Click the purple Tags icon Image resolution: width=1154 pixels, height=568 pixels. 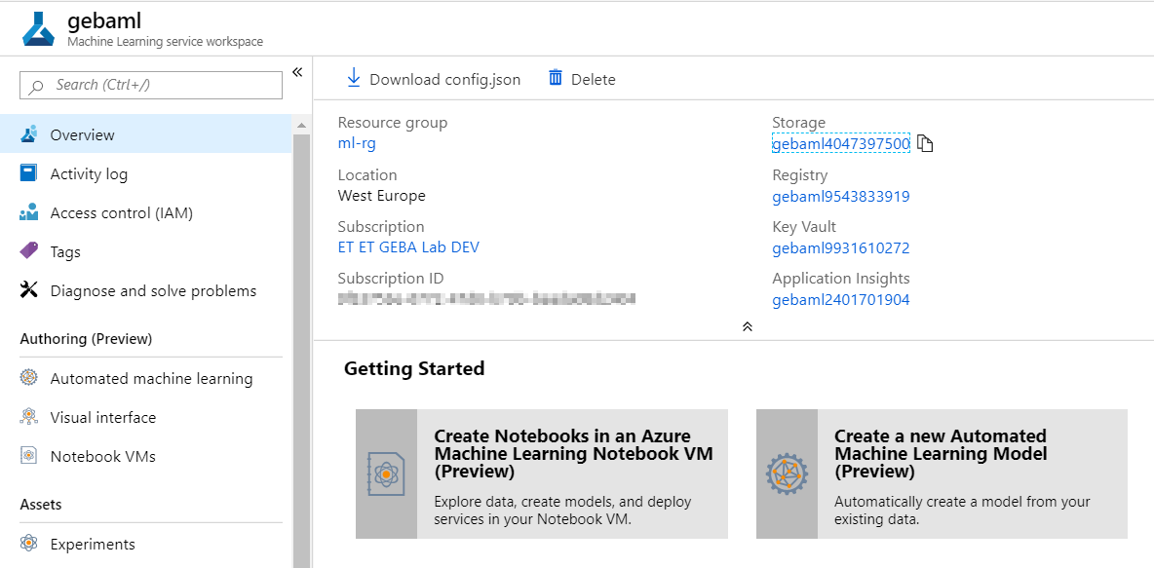(29, 251)
